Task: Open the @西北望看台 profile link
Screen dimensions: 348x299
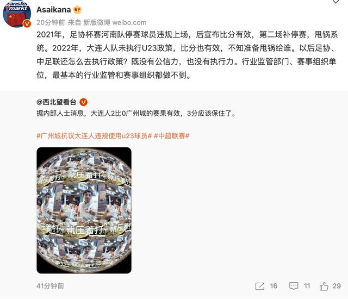Action: coord(57,102)
